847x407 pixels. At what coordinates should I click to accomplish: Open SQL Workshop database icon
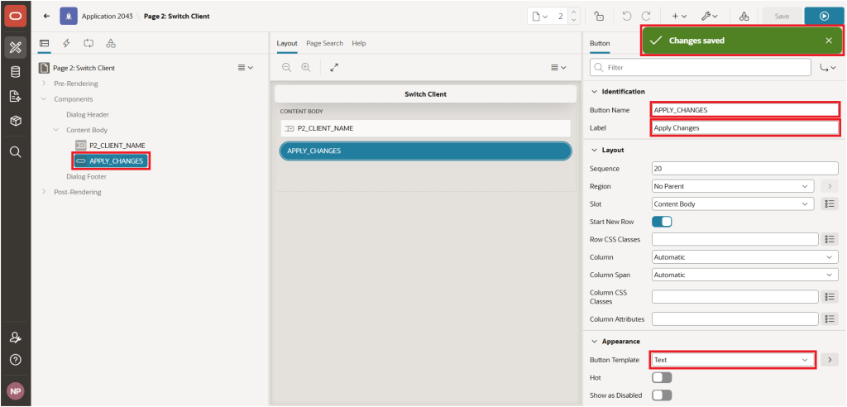click(x=15, y=72)
